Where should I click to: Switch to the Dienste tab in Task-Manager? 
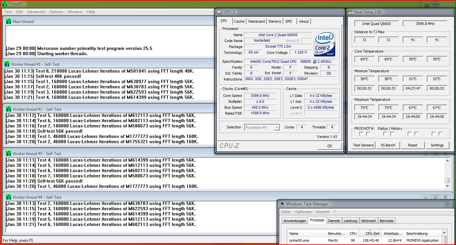tap(334, 221)
